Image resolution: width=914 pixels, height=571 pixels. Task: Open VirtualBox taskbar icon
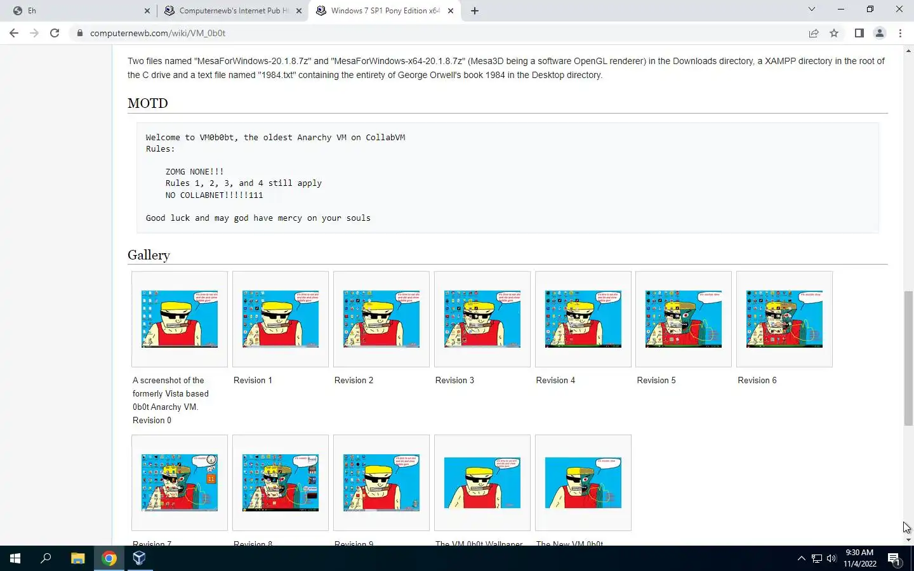[140, 558]
